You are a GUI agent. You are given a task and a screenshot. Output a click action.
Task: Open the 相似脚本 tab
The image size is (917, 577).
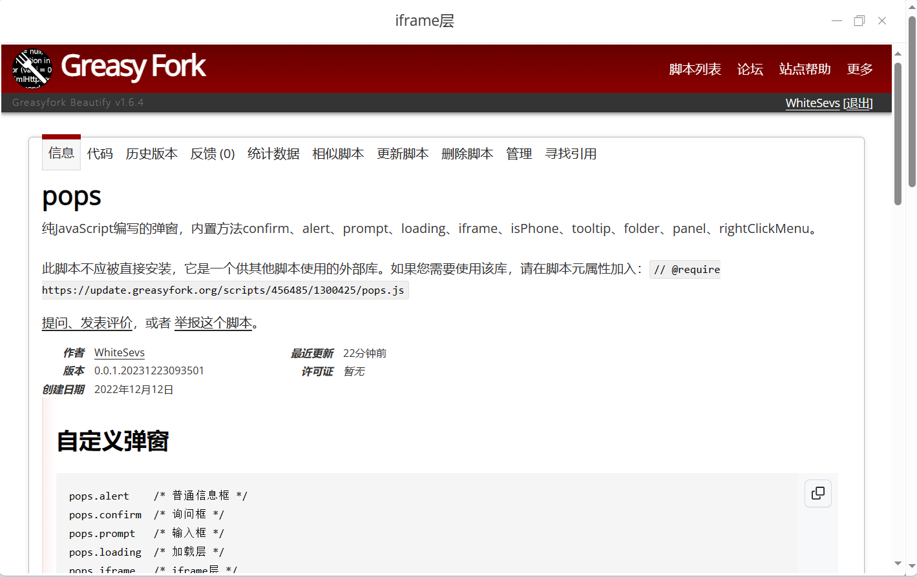click(x=338, y=154)
